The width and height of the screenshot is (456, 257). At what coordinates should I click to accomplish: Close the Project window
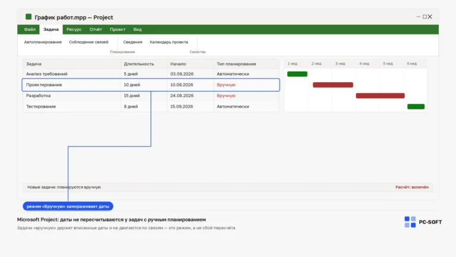430,17
